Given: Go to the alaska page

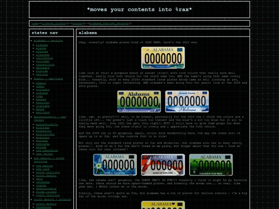Looking at the screenshot, I should [41, 48].
